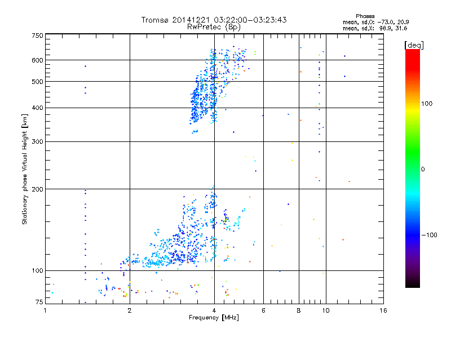The height and width of the screenshot is (338, 451).
Task: Click the '[deg]' colorbar unit label
Action: (414, 45)
